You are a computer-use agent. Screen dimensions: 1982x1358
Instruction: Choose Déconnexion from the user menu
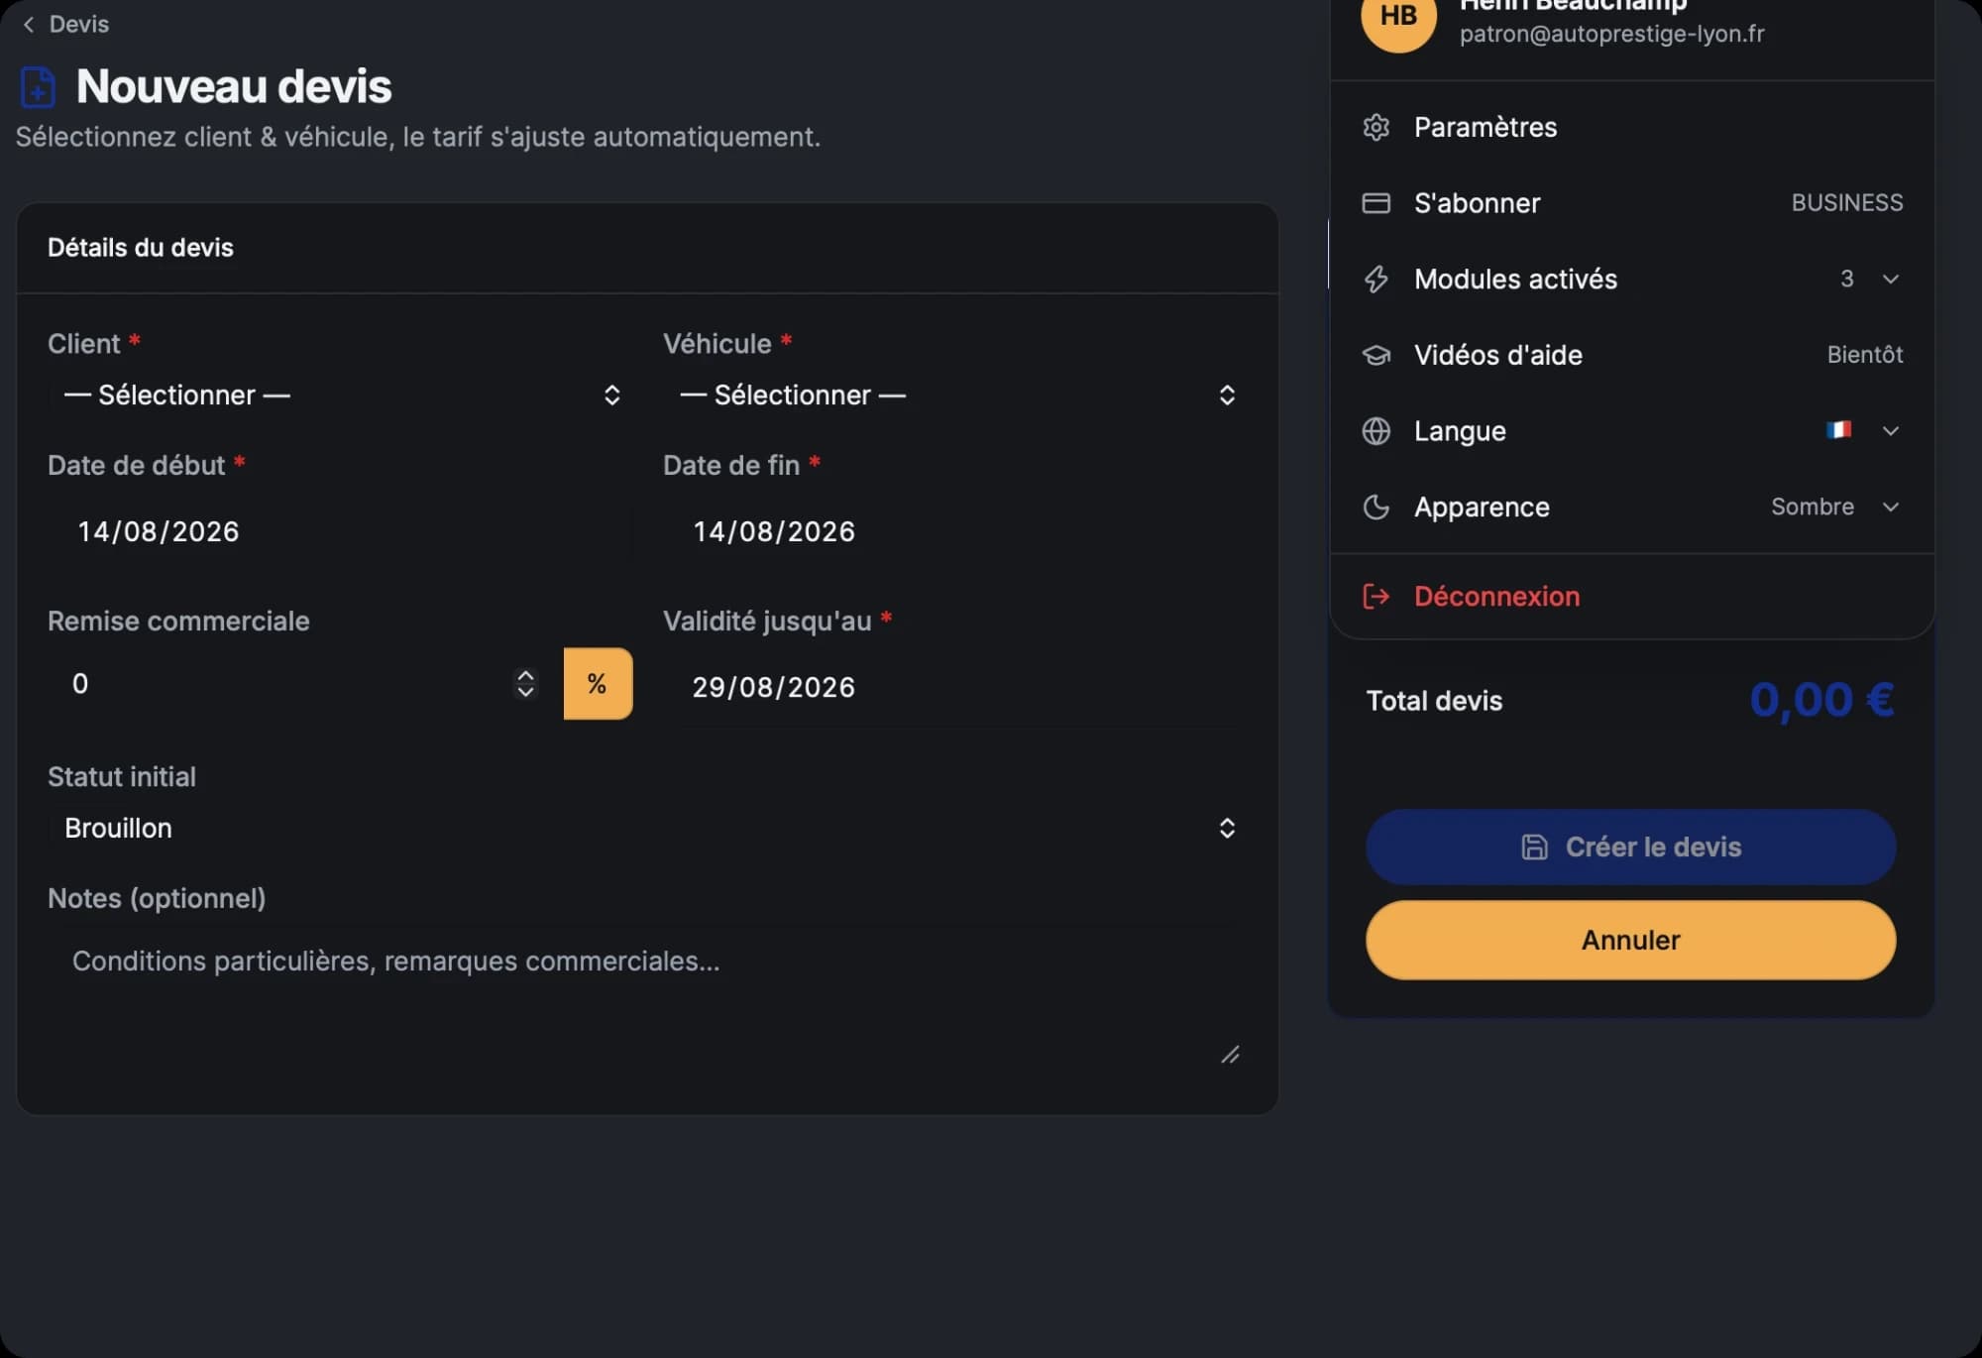(x=1632, y=596)
